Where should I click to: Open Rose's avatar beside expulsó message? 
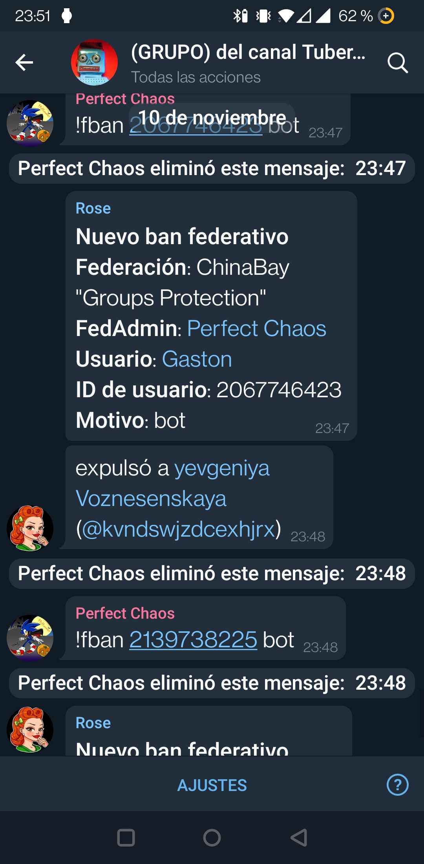click(x=30, y=528)
